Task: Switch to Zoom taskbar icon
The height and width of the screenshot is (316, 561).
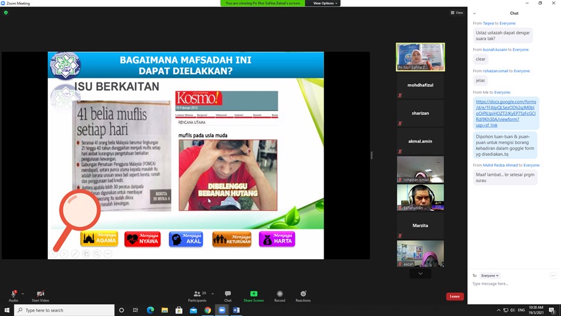Action: [x=222, y=310]
